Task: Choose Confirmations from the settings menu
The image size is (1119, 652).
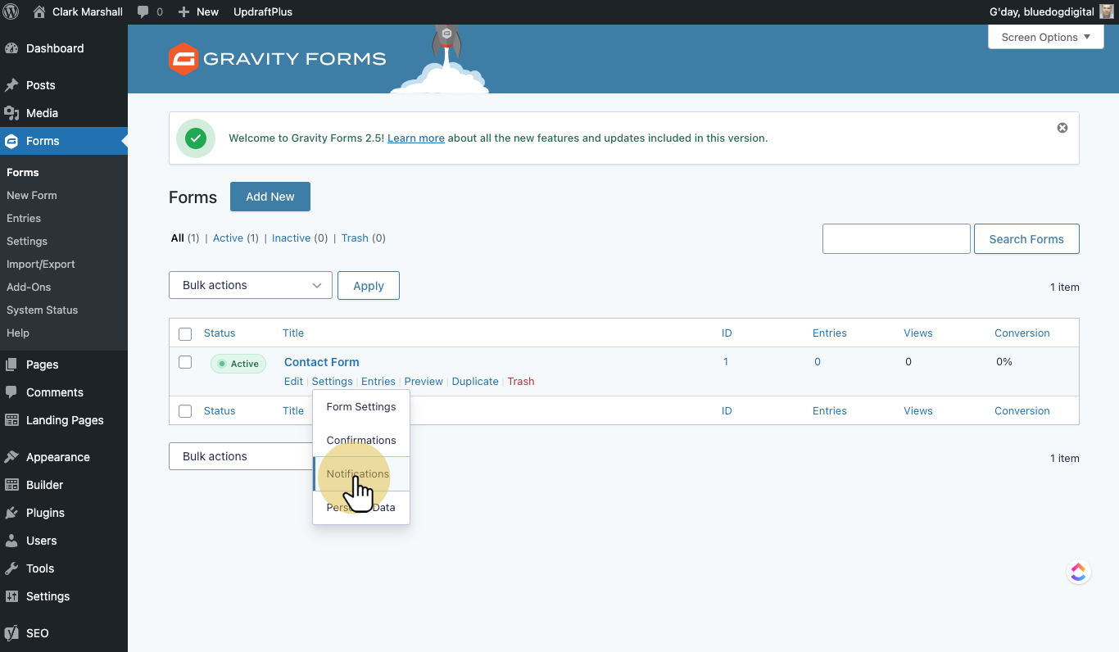Action: (x=361, y=440)
